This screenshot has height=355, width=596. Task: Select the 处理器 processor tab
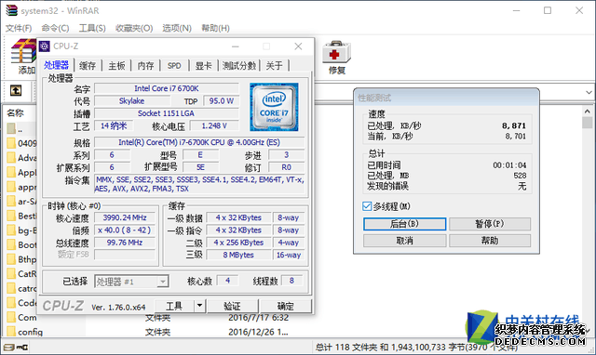56,65
